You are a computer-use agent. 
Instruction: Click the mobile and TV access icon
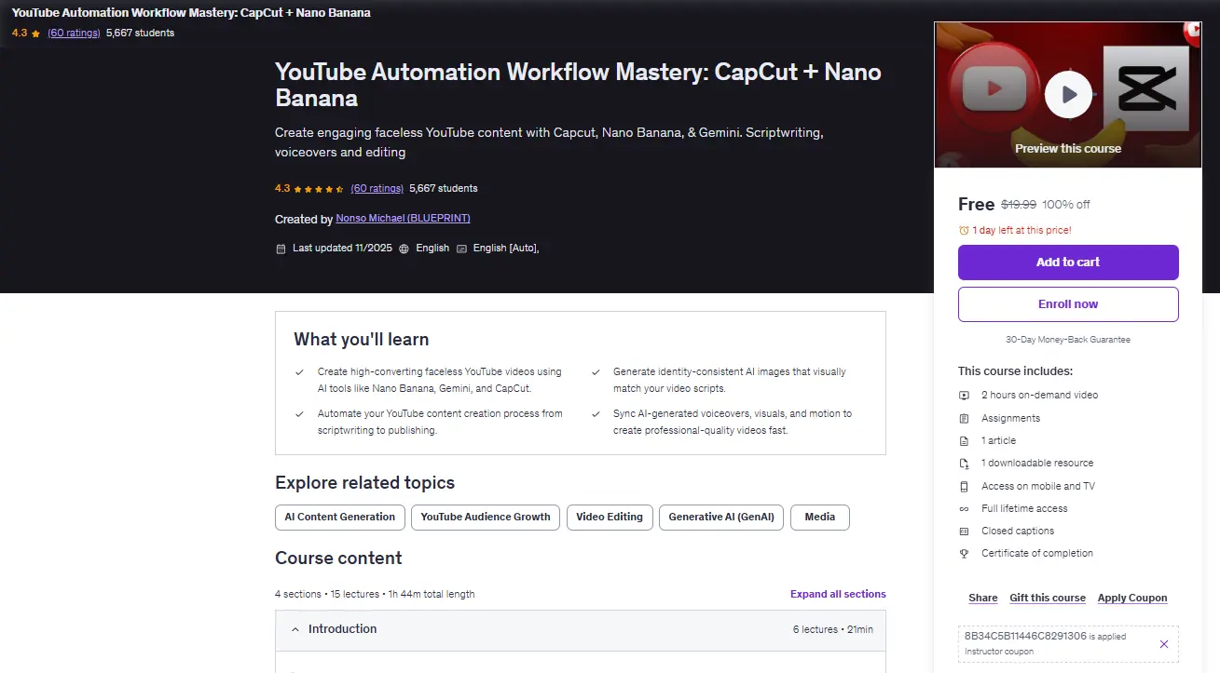[x=964, y=487]
